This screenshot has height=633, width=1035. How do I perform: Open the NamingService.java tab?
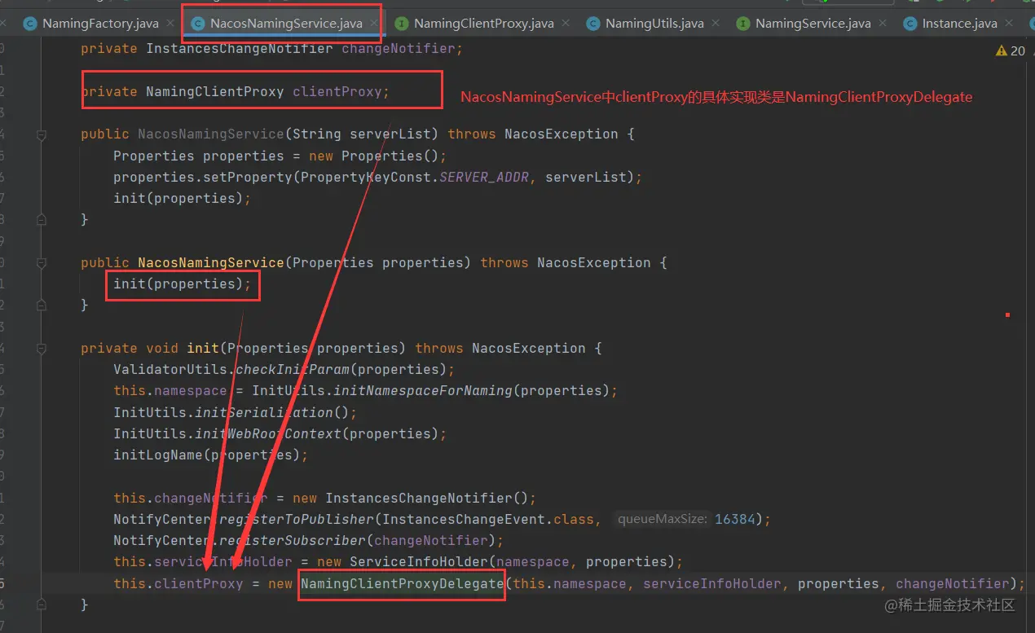pyautogui.click(x=813, y=24)
